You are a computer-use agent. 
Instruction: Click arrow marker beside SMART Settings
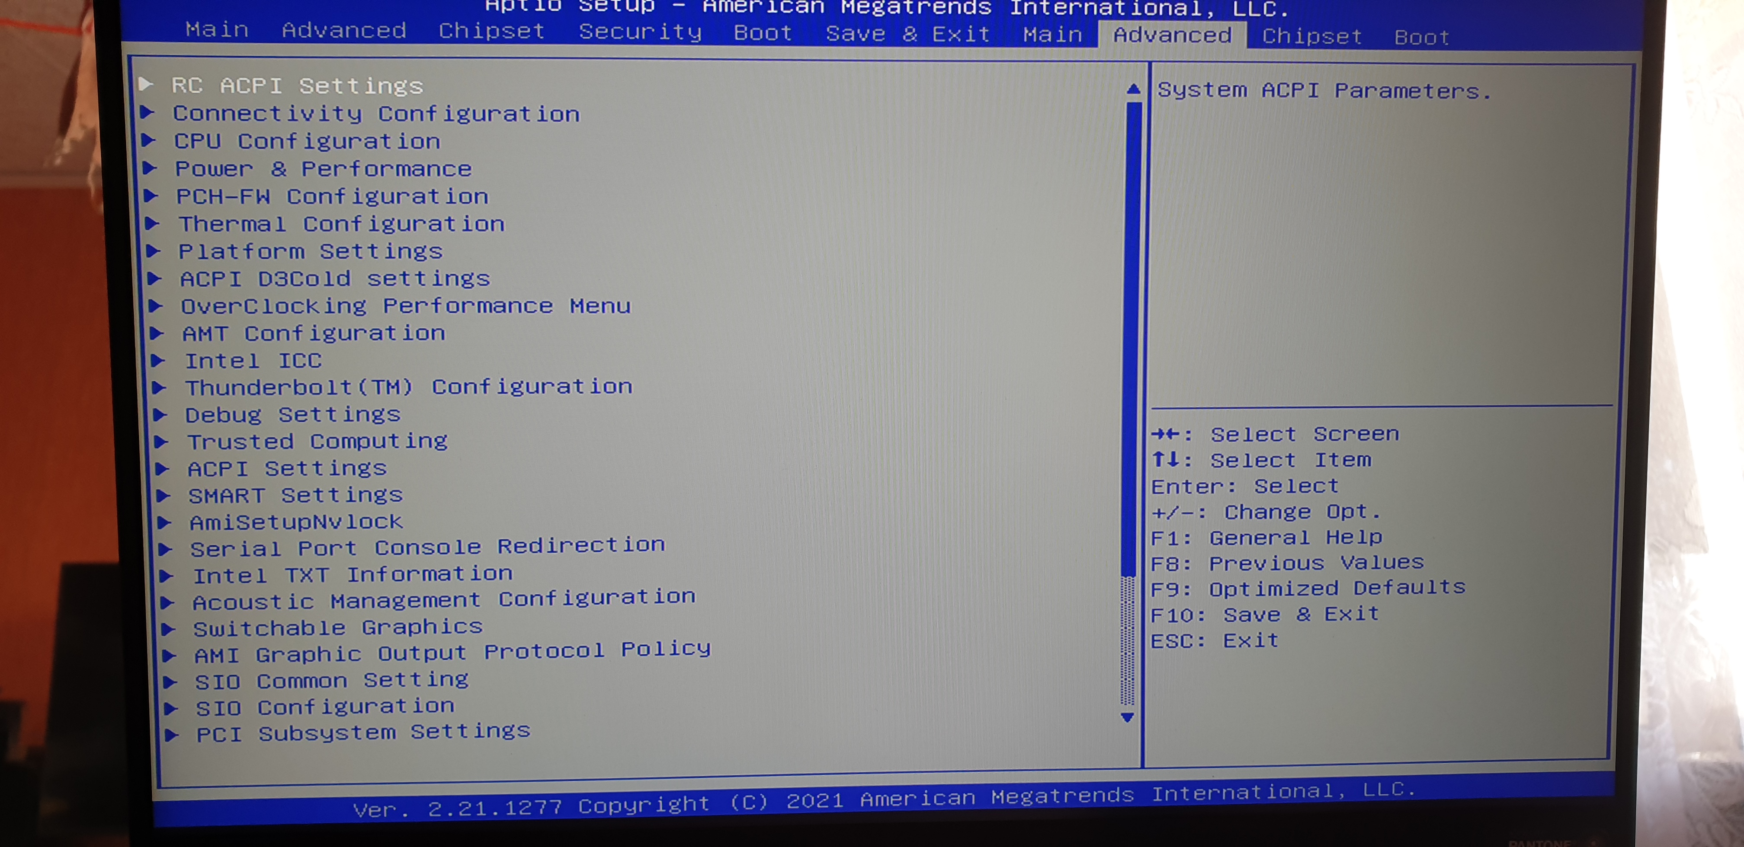point(163,495)
